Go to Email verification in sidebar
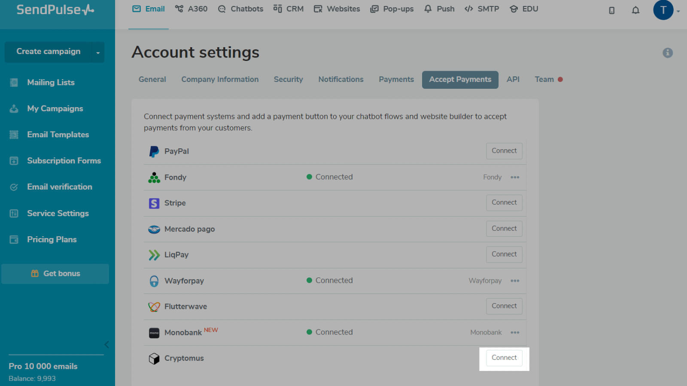Viewport: 687px width, 386px height. (59, 187)
